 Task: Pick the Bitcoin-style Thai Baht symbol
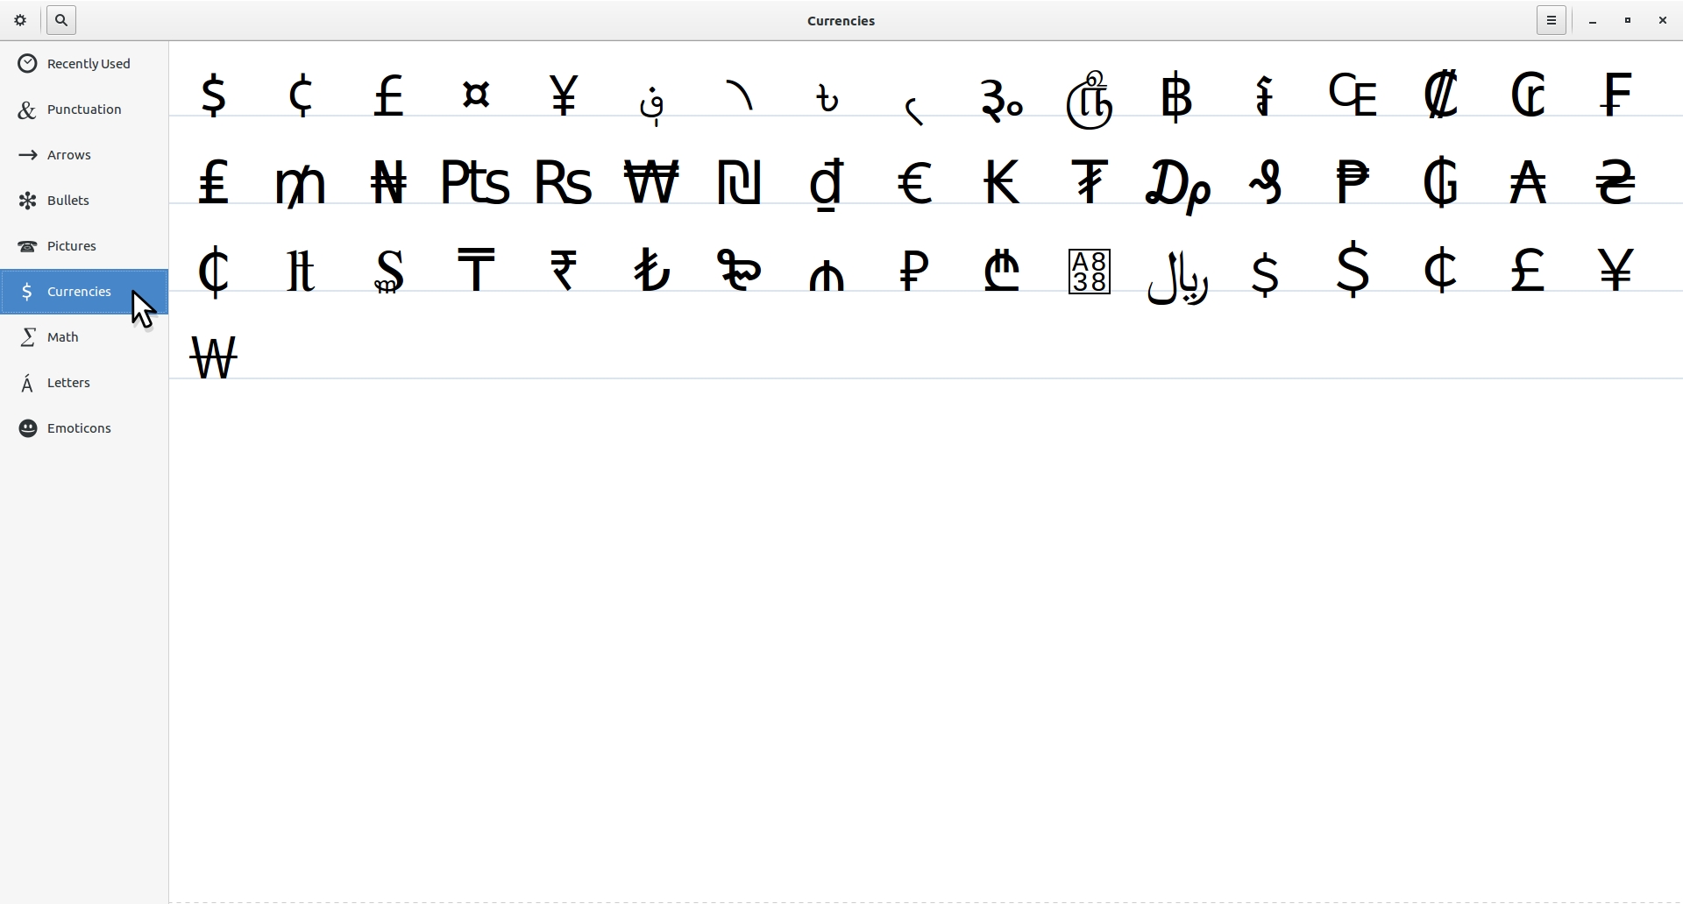tap(1178, 95)
